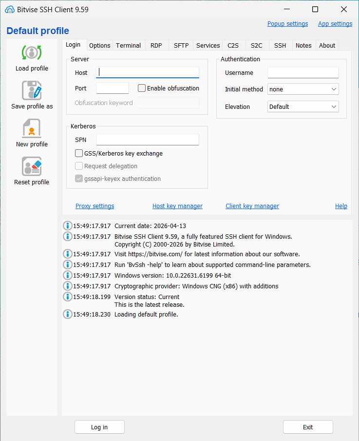Switch to the Terminal tab
This screenshot has width=359, height=441.
pos(128,46)
